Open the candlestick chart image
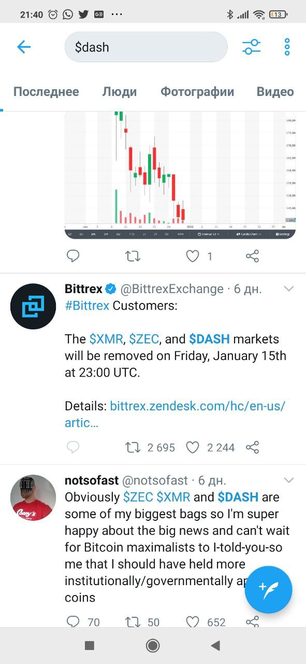 coord(180,175)
